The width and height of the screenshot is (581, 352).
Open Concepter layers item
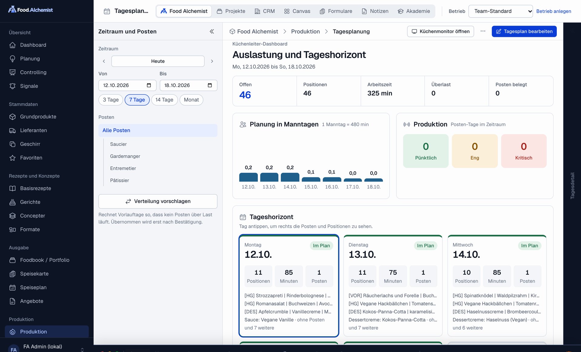coord(47,216)
